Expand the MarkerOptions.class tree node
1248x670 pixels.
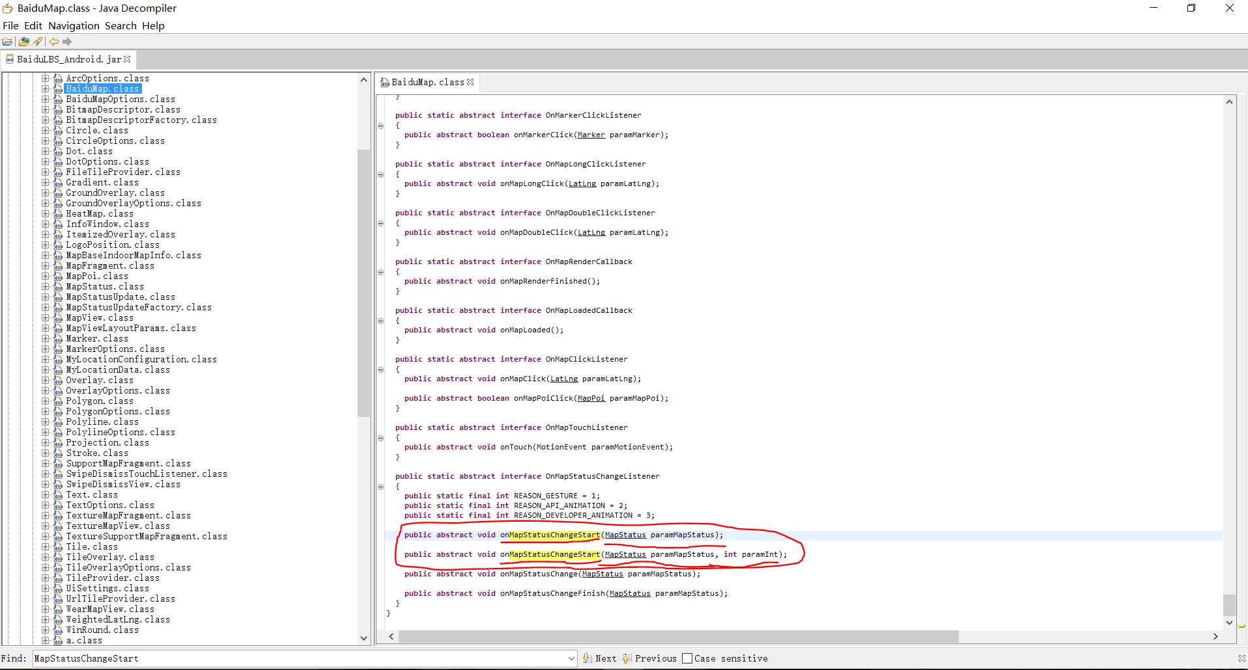(x=46, y=349)
